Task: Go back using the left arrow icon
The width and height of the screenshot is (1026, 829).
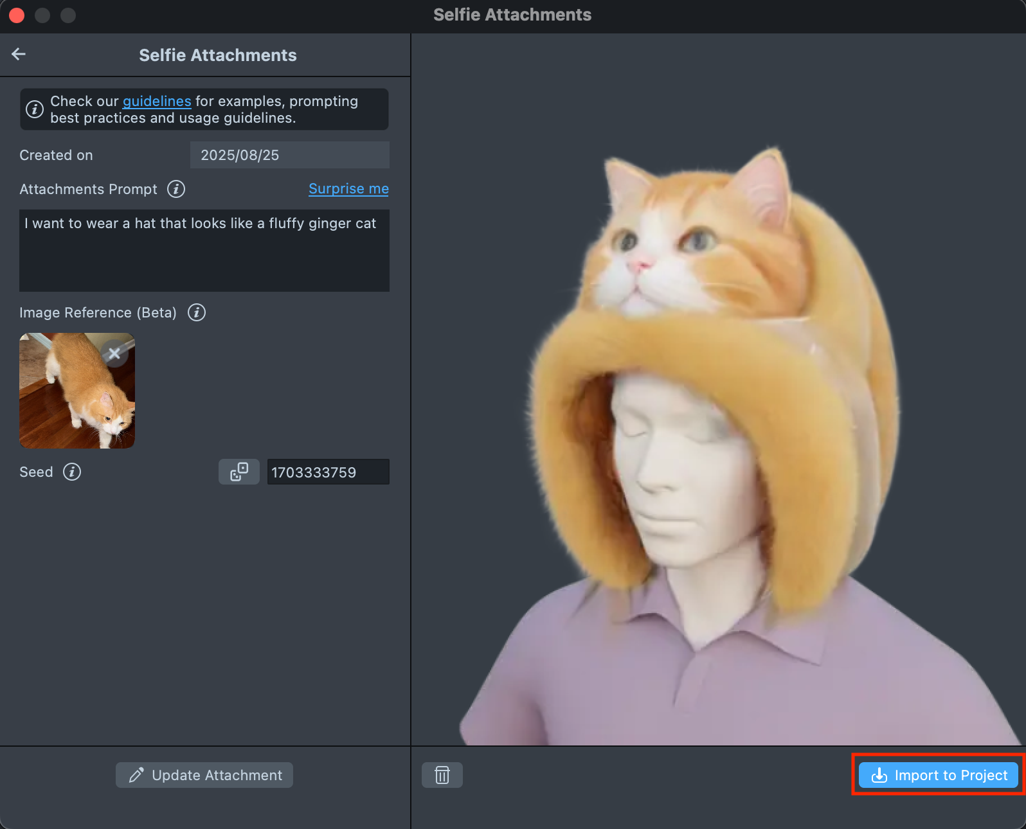Action: [x=19, y=55]
